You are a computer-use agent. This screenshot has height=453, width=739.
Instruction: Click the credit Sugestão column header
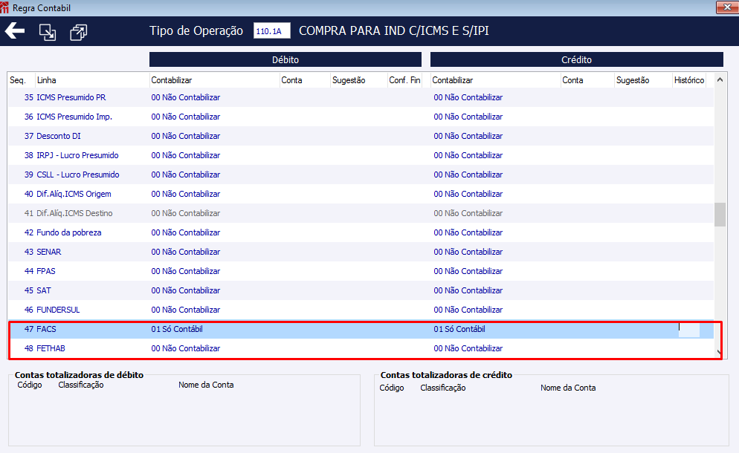pos(633,80)
